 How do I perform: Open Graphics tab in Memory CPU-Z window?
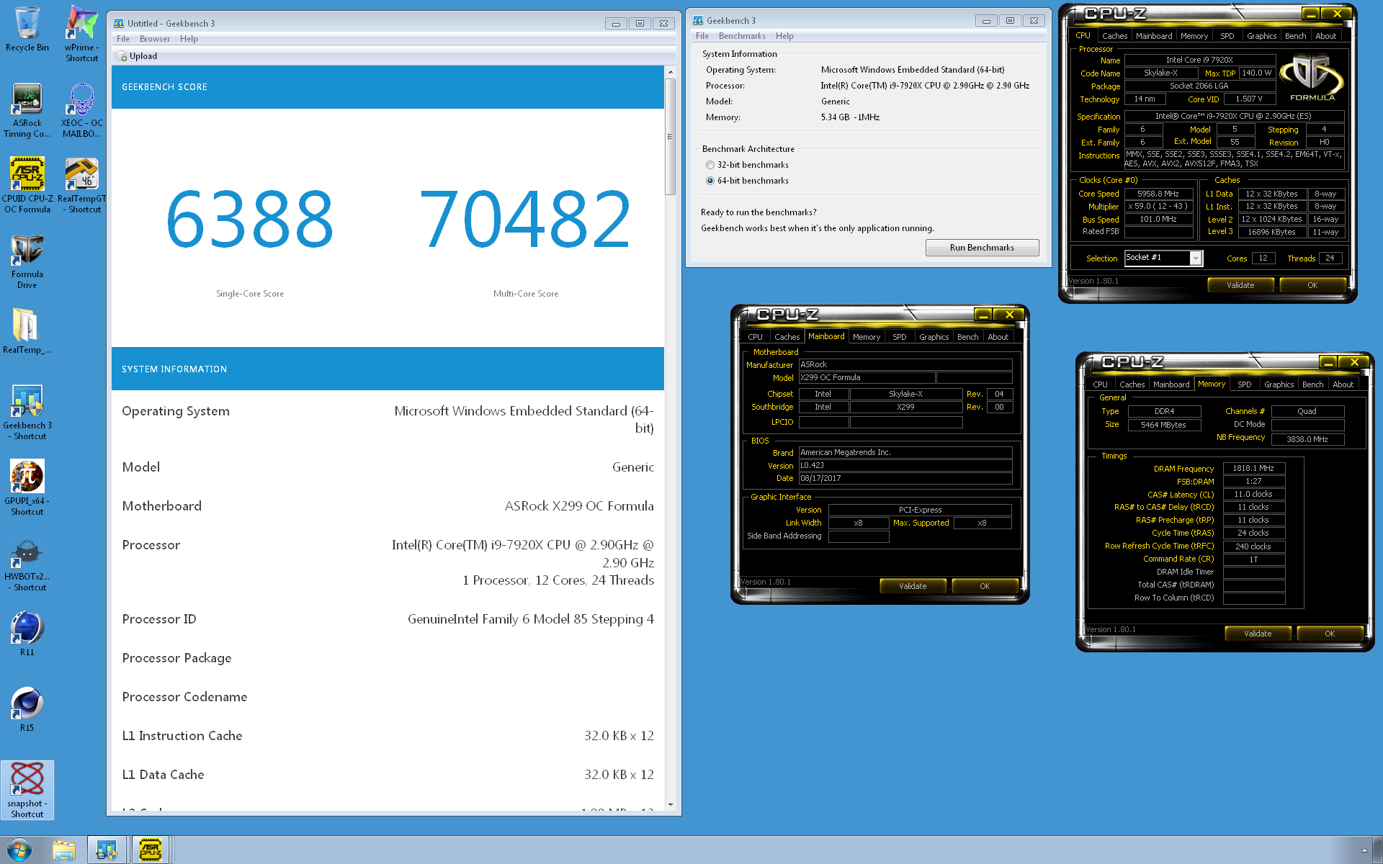1279,384
